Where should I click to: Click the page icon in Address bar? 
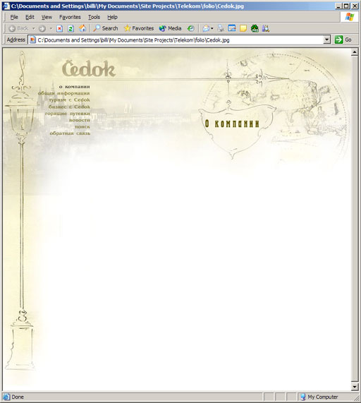32,40
